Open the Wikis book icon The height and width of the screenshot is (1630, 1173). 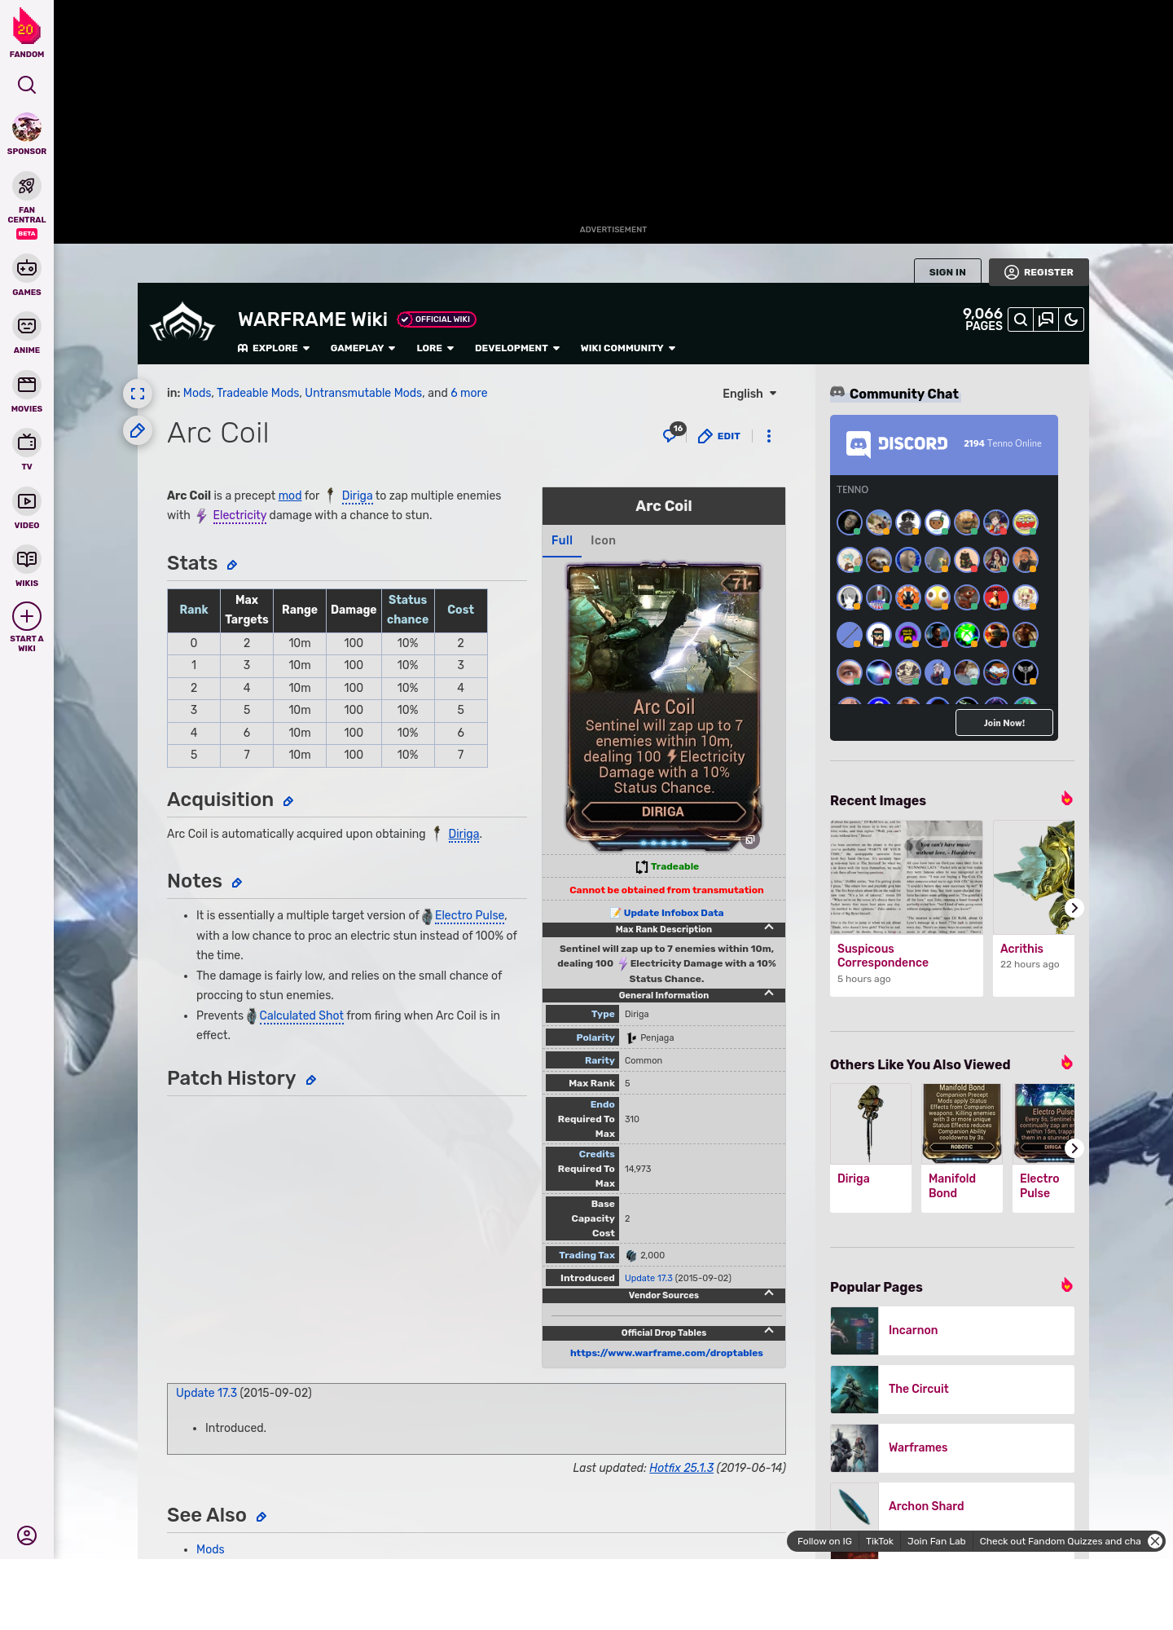click(x=27, y=559)
